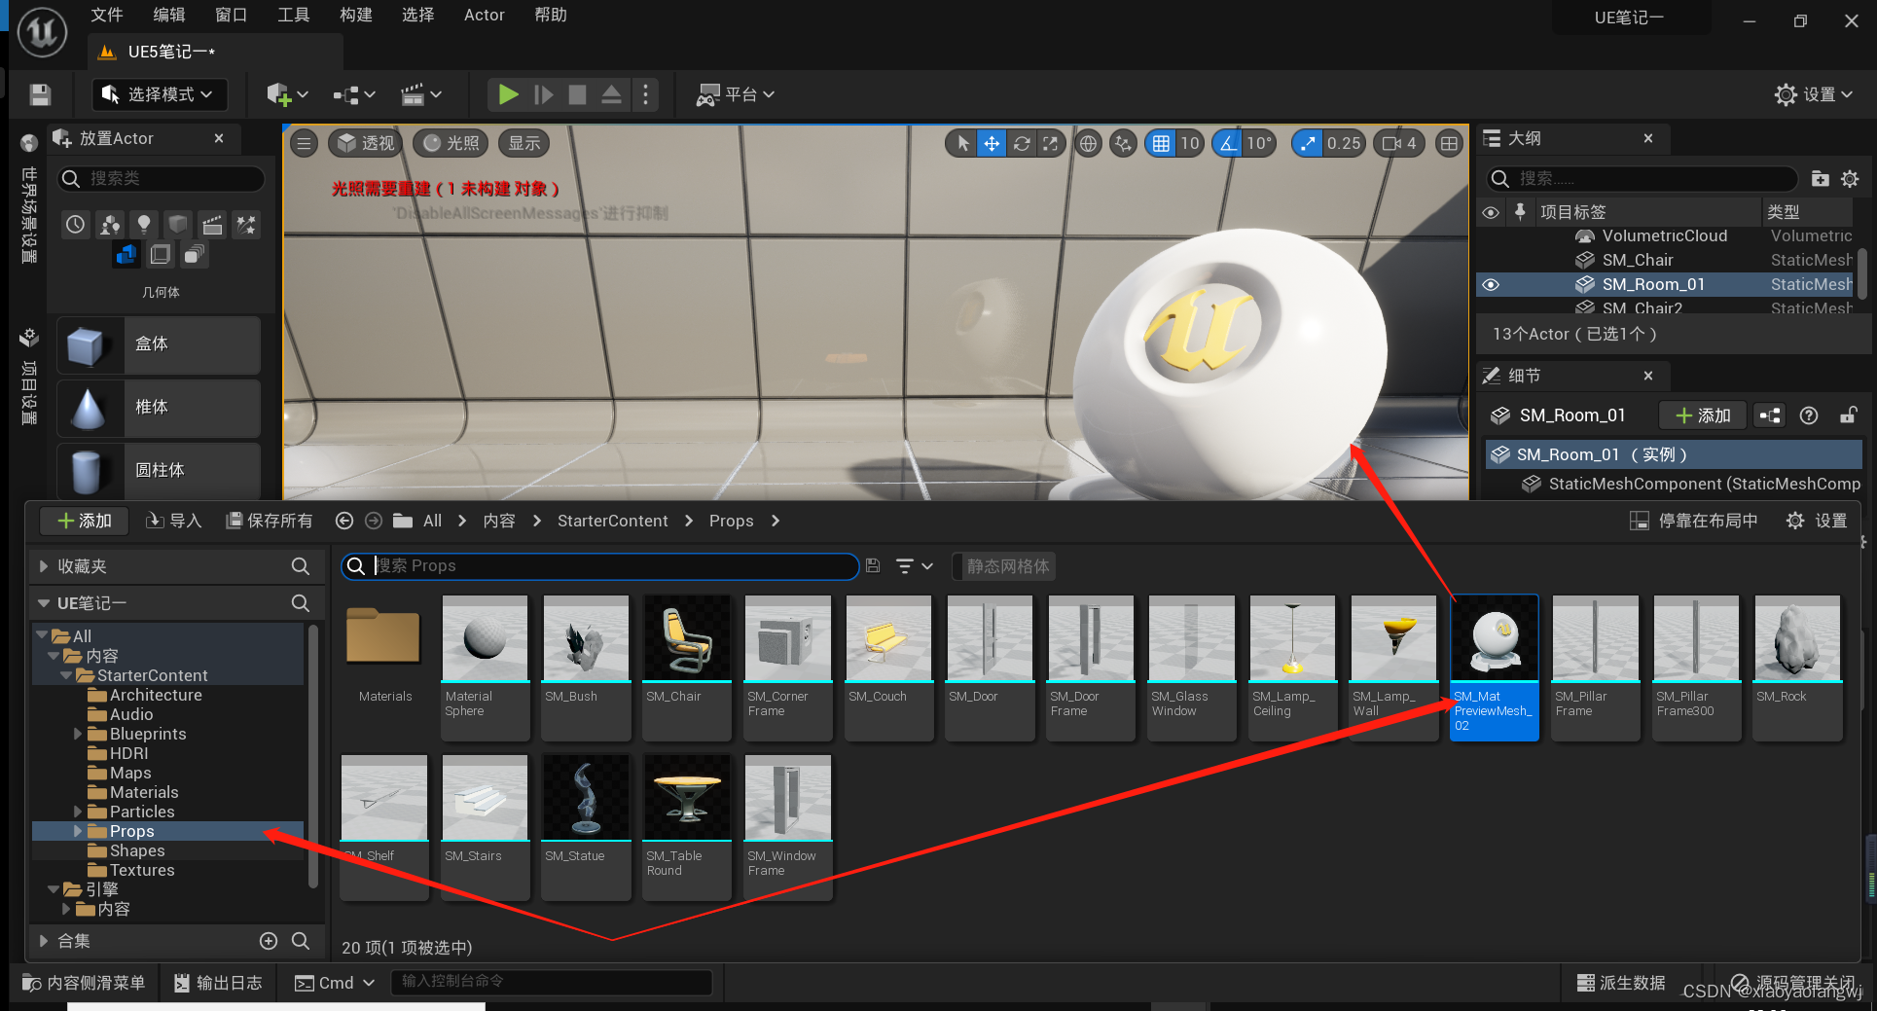The image size is (1877, 1011).
Task: Start Play in Editor green arrow
Action: pos(508,94)
